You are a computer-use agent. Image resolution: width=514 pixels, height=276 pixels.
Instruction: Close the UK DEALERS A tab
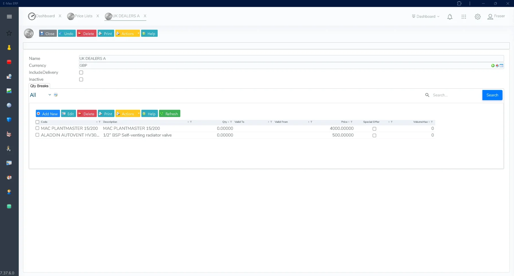145,16
